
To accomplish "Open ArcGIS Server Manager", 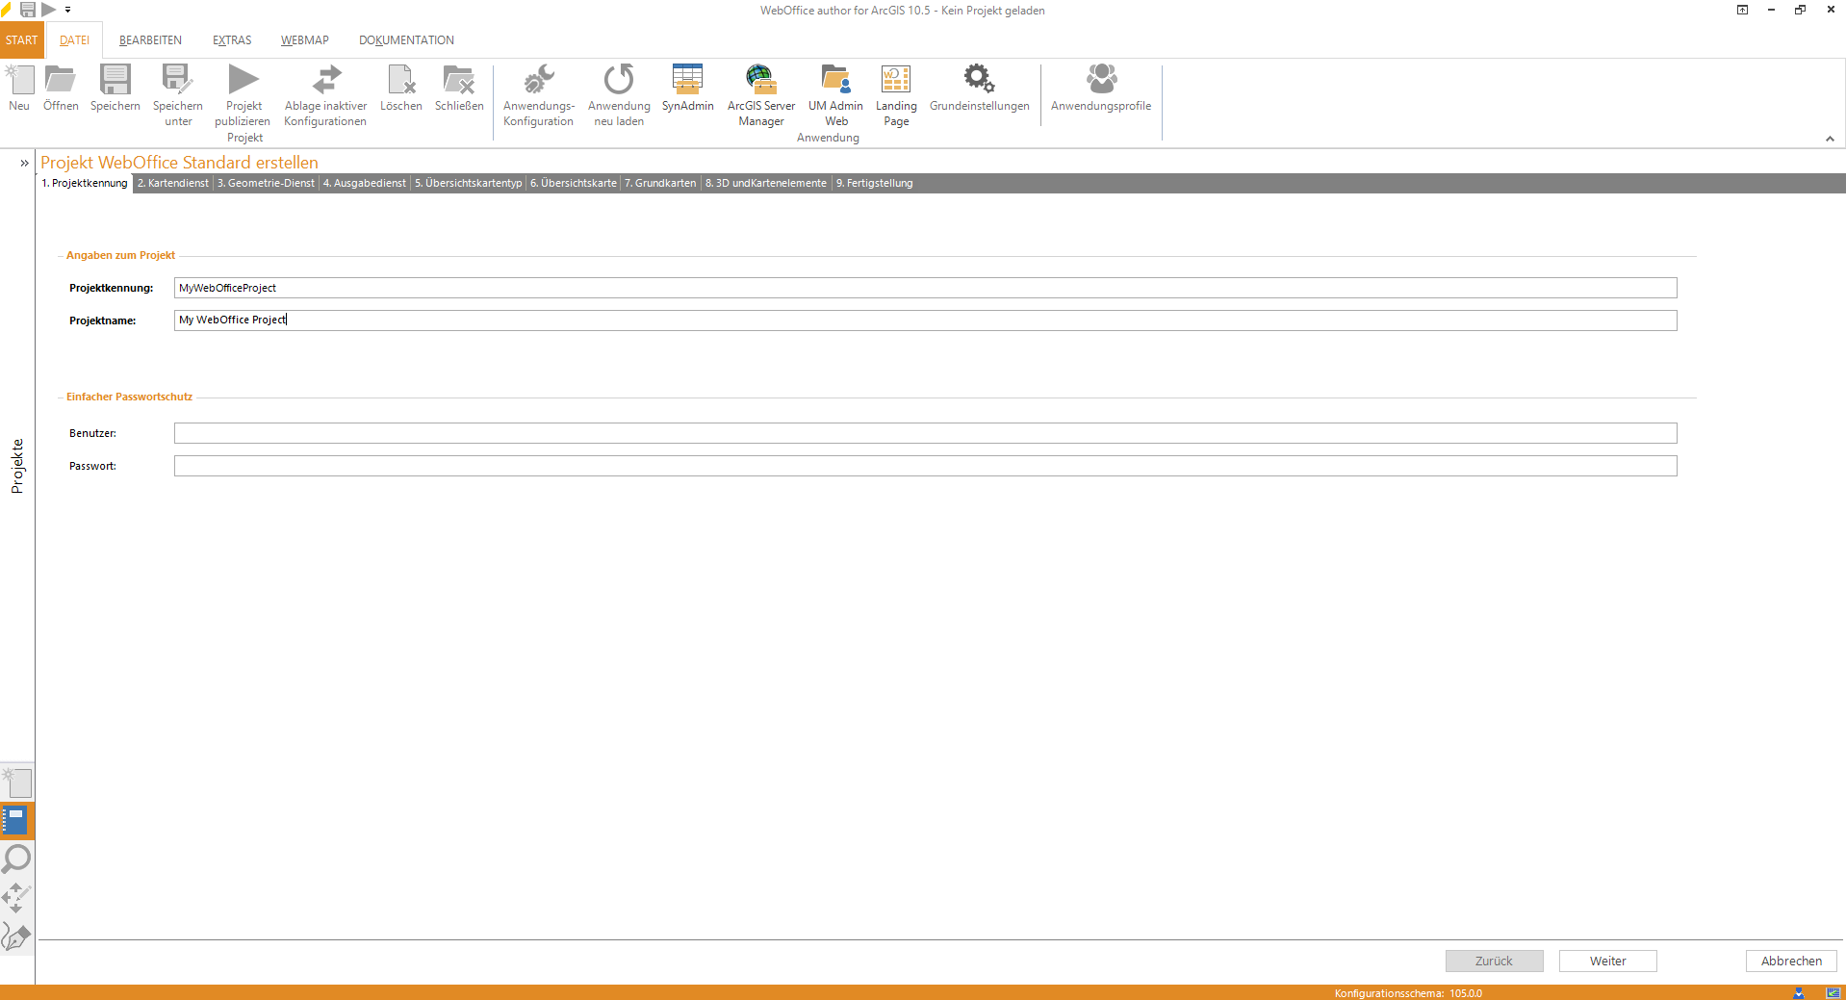I will (x=761, y=96).
